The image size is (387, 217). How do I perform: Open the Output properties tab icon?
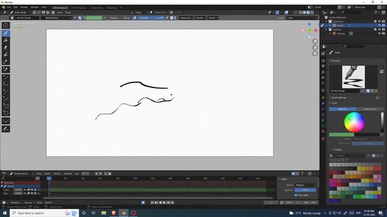[323, 66]
